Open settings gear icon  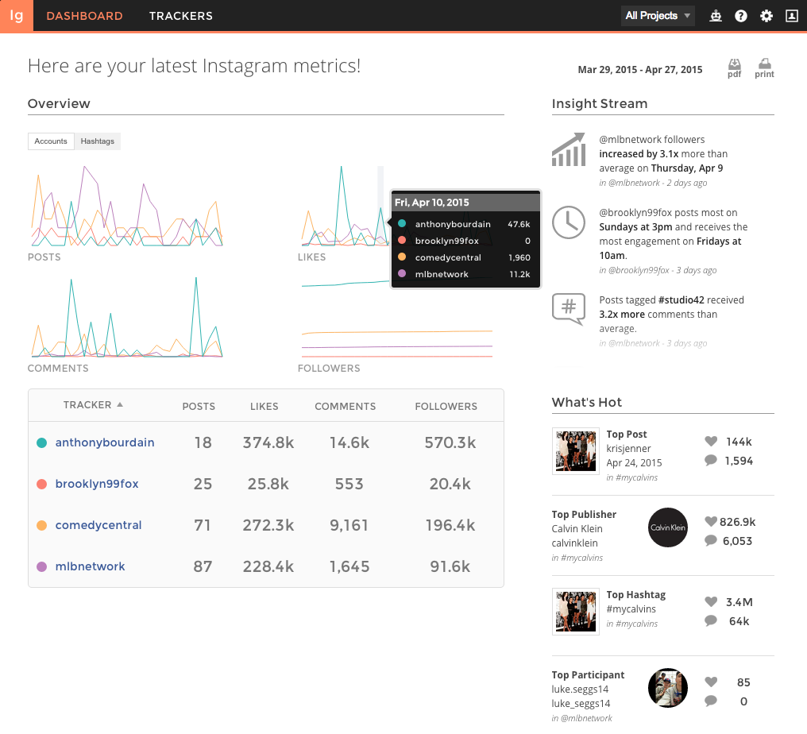click(x=766, y=16)
